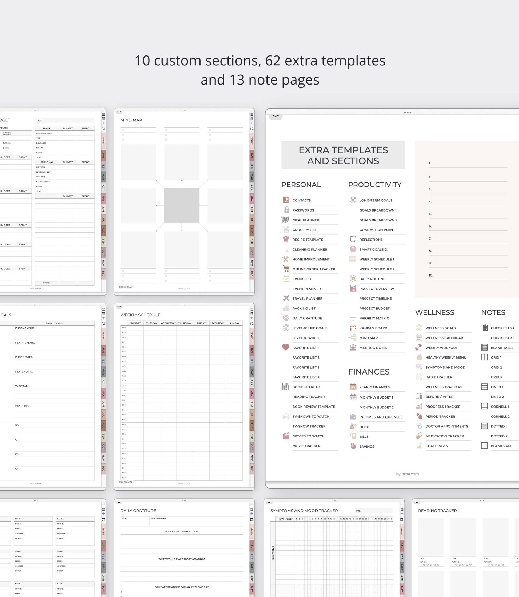Open the Habit Tracker link
Screen dimensions: 519x597
point(438,377)
